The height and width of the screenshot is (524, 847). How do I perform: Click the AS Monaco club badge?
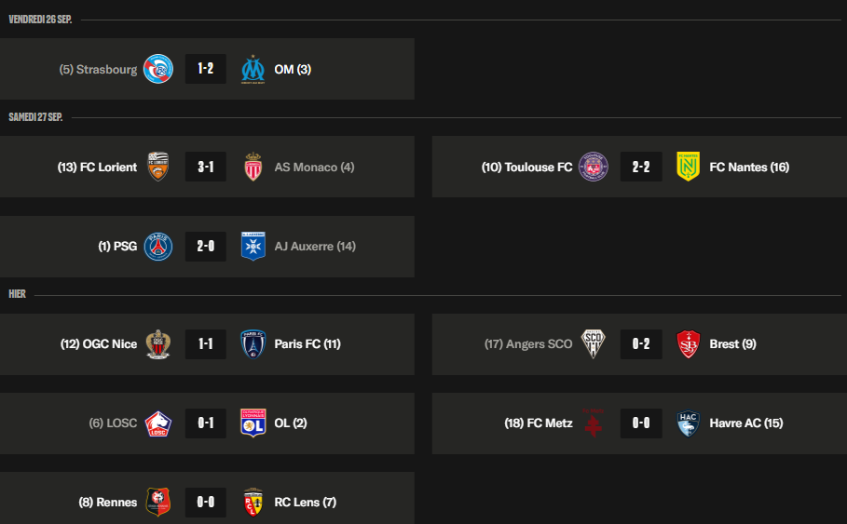click(253, 167)
